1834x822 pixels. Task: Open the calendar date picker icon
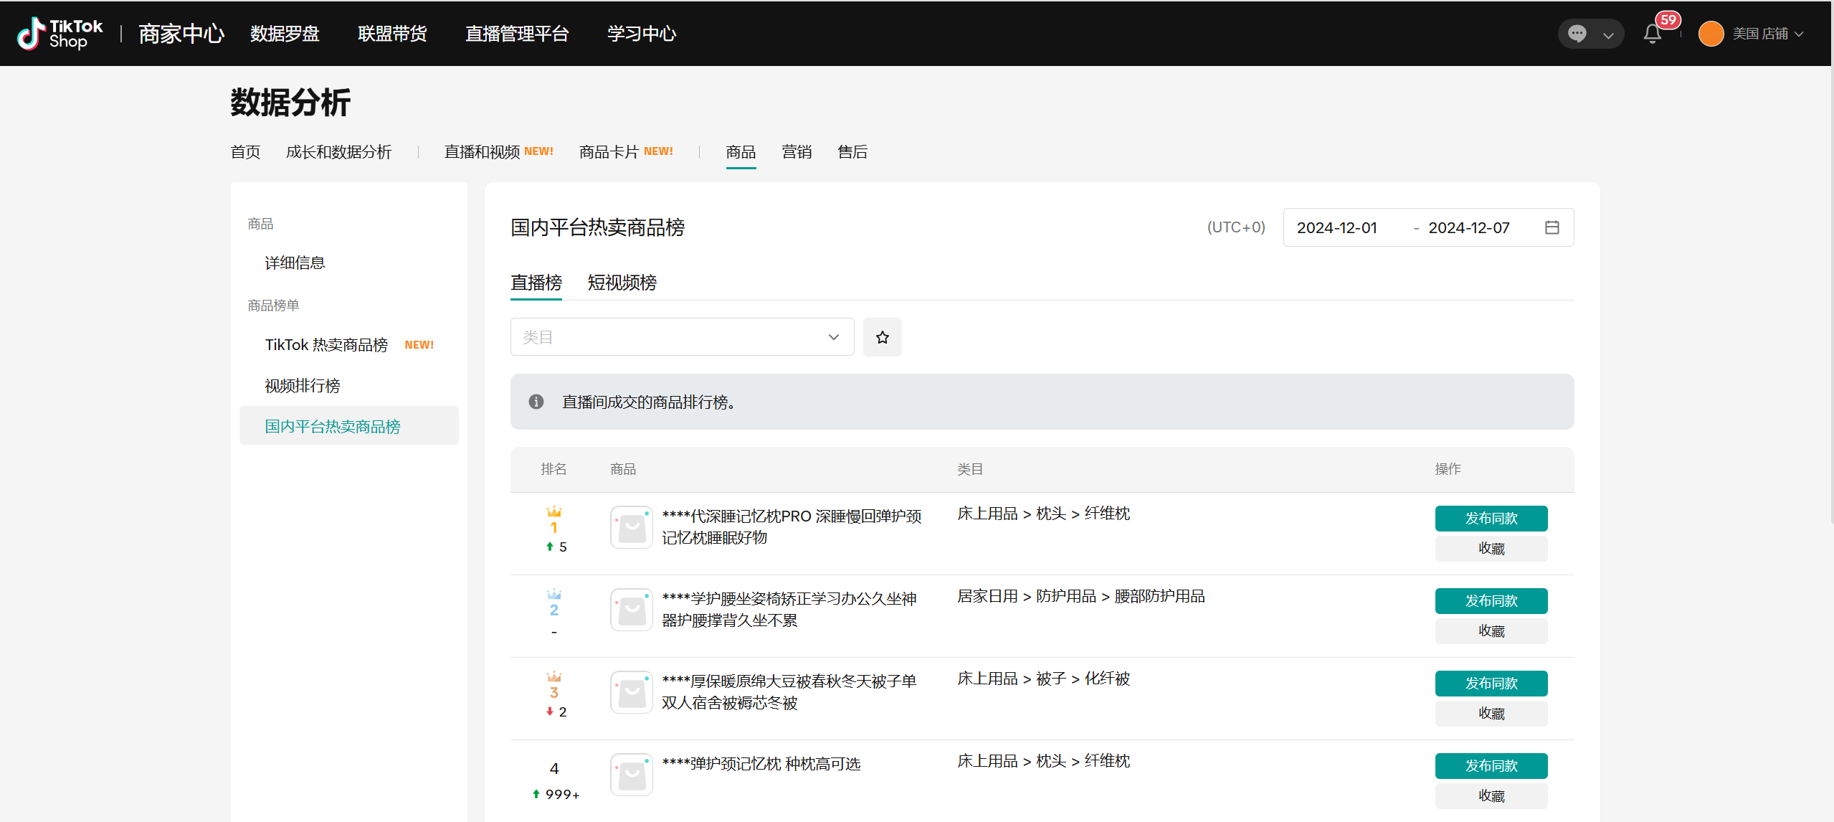(x=1552, y=227)
